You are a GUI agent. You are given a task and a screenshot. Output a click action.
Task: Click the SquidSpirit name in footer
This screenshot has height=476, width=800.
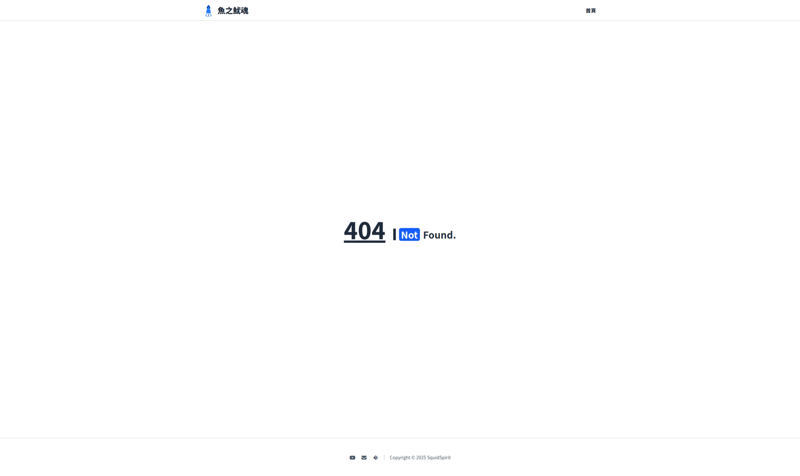point(439,457)
